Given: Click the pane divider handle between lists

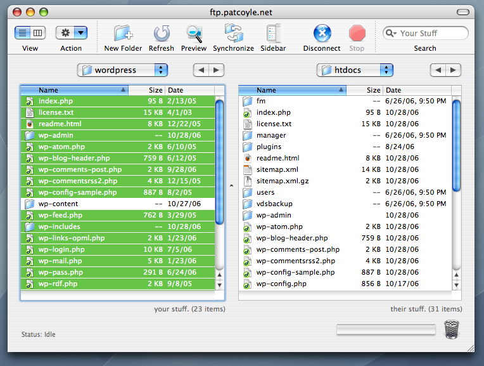Looking at the screenshot, I should tap(231, 186).
